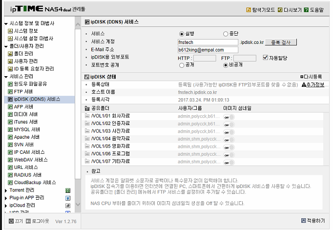This screenshot has width=333, height=230.
Task: Click the Plug-in APP 관리 status icon
Action: point(68,198)
